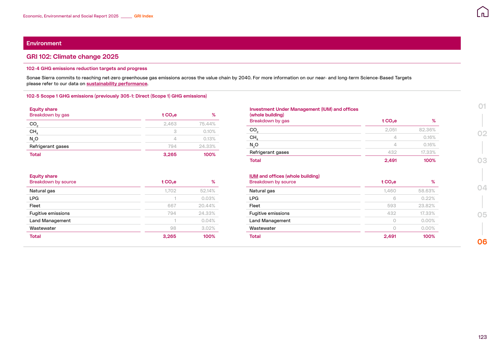Screen dimensions: 494x349
Task: Select the 58.63% Natural gas IUM percentage
Action: 427,191
